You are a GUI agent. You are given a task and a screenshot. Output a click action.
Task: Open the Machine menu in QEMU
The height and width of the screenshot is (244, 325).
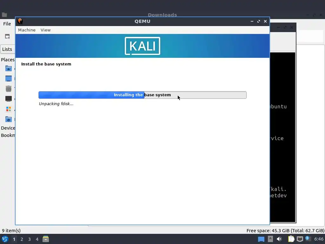pos(27,30)
